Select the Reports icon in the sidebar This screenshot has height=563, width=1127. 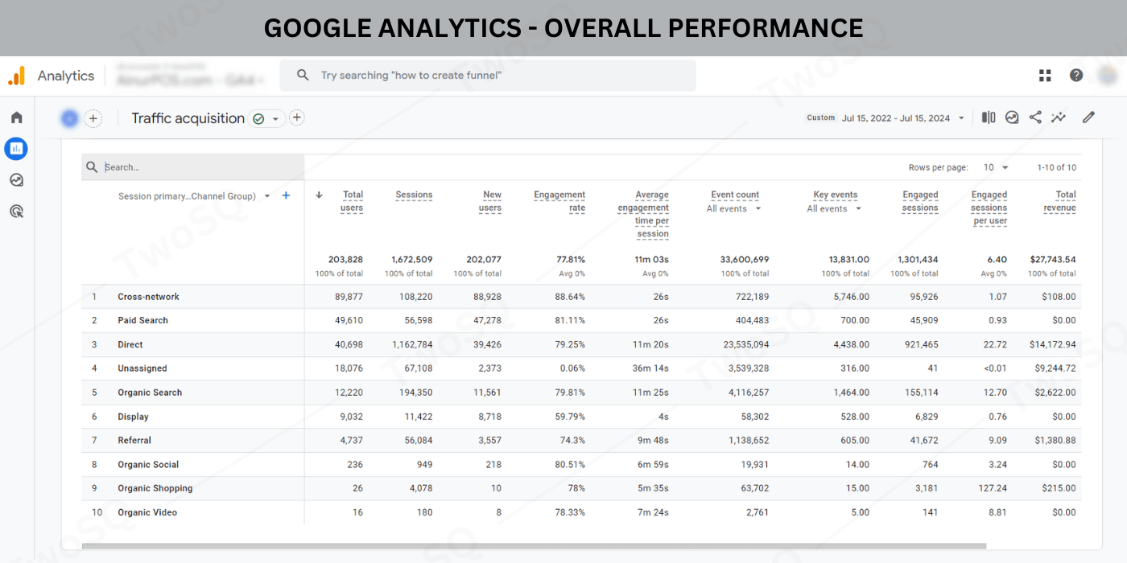click(x=16, y=149)
